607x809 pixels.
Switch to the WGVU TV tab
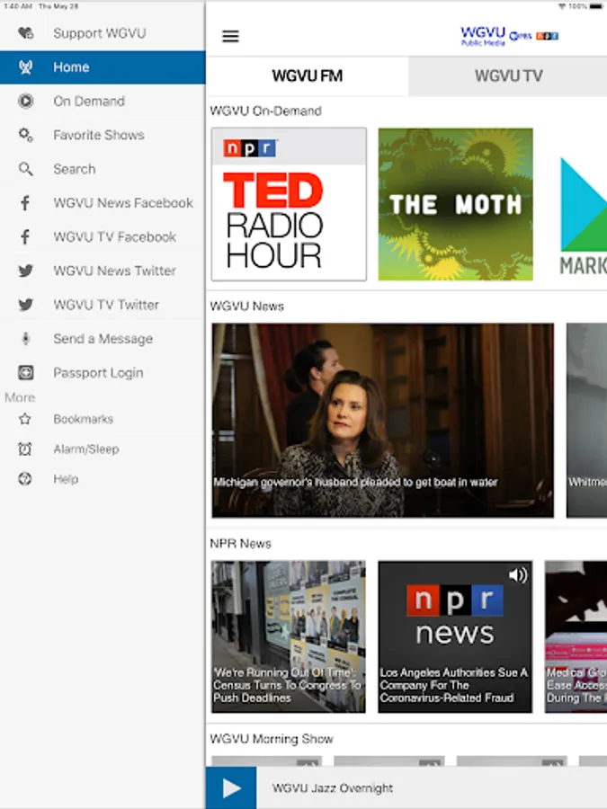tap(508, 76)
